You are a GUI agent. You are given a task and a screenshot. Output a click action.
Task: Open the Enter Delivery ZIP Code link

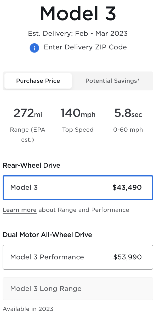pyautogui.click(x=85, y=47)
